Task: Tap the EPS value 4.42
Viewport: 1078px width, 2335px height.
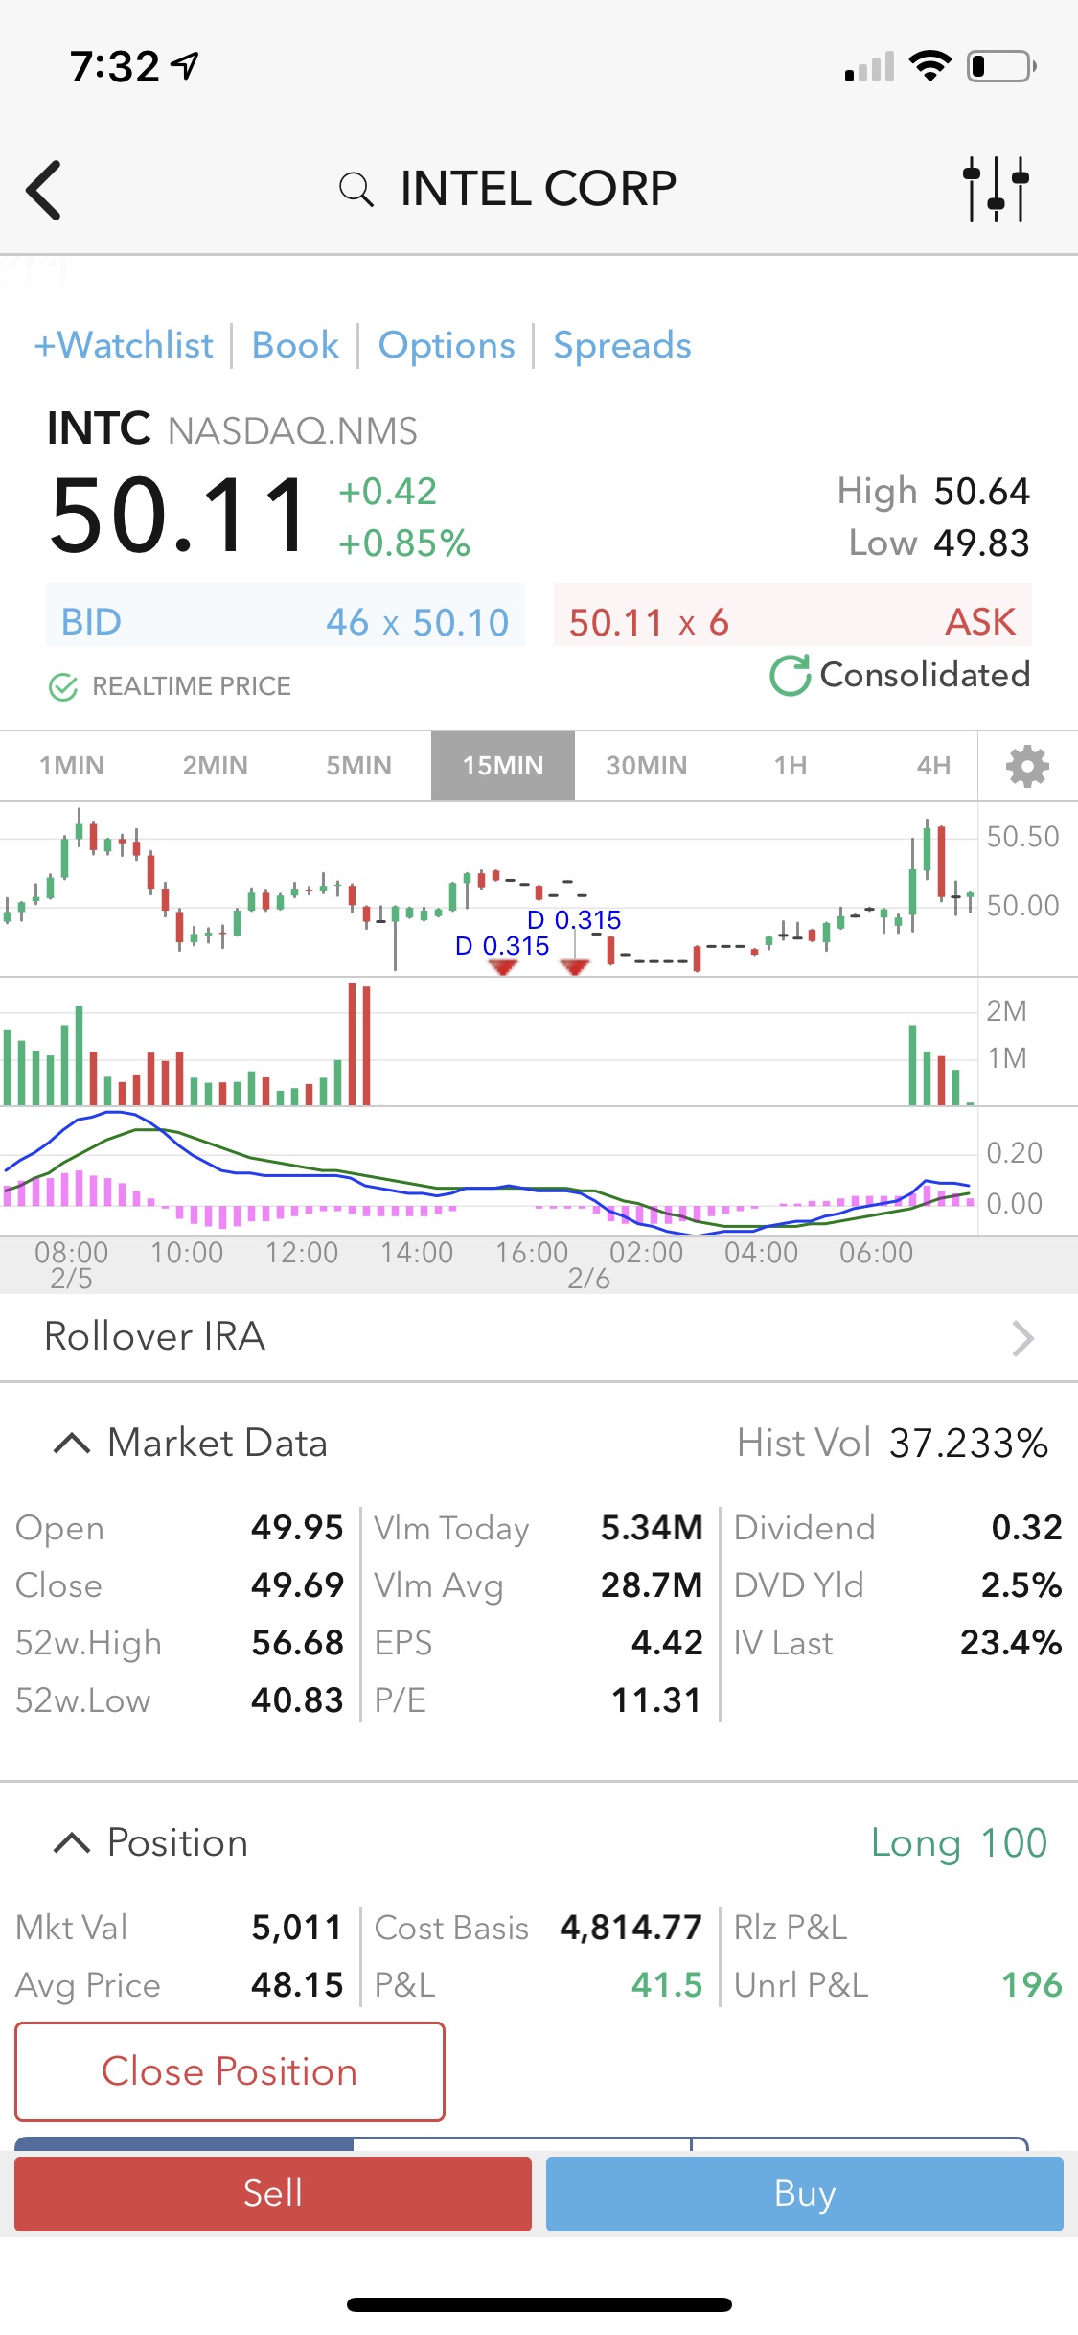Action: tap(667, 1643)
